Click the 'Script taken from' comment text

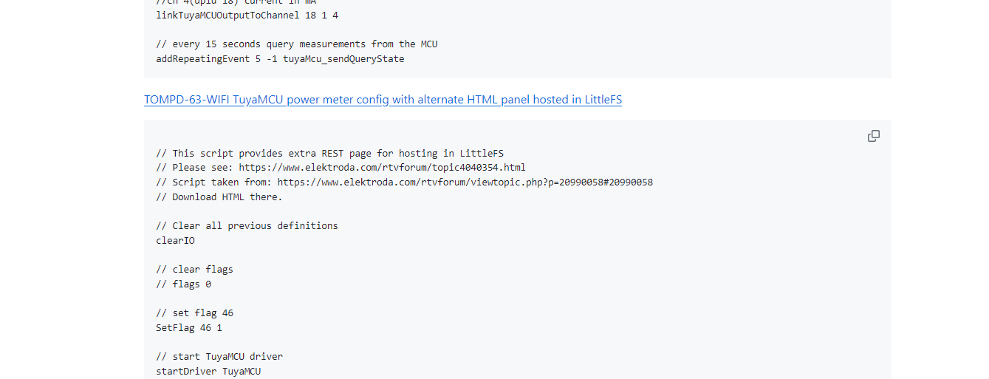222,182
